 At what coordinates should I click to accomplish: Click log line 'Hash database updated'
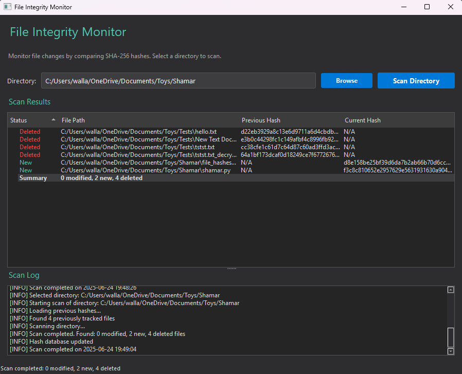point(51,341)
